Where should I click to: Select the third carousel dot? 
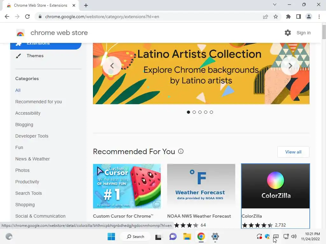[x=200, y=112]
